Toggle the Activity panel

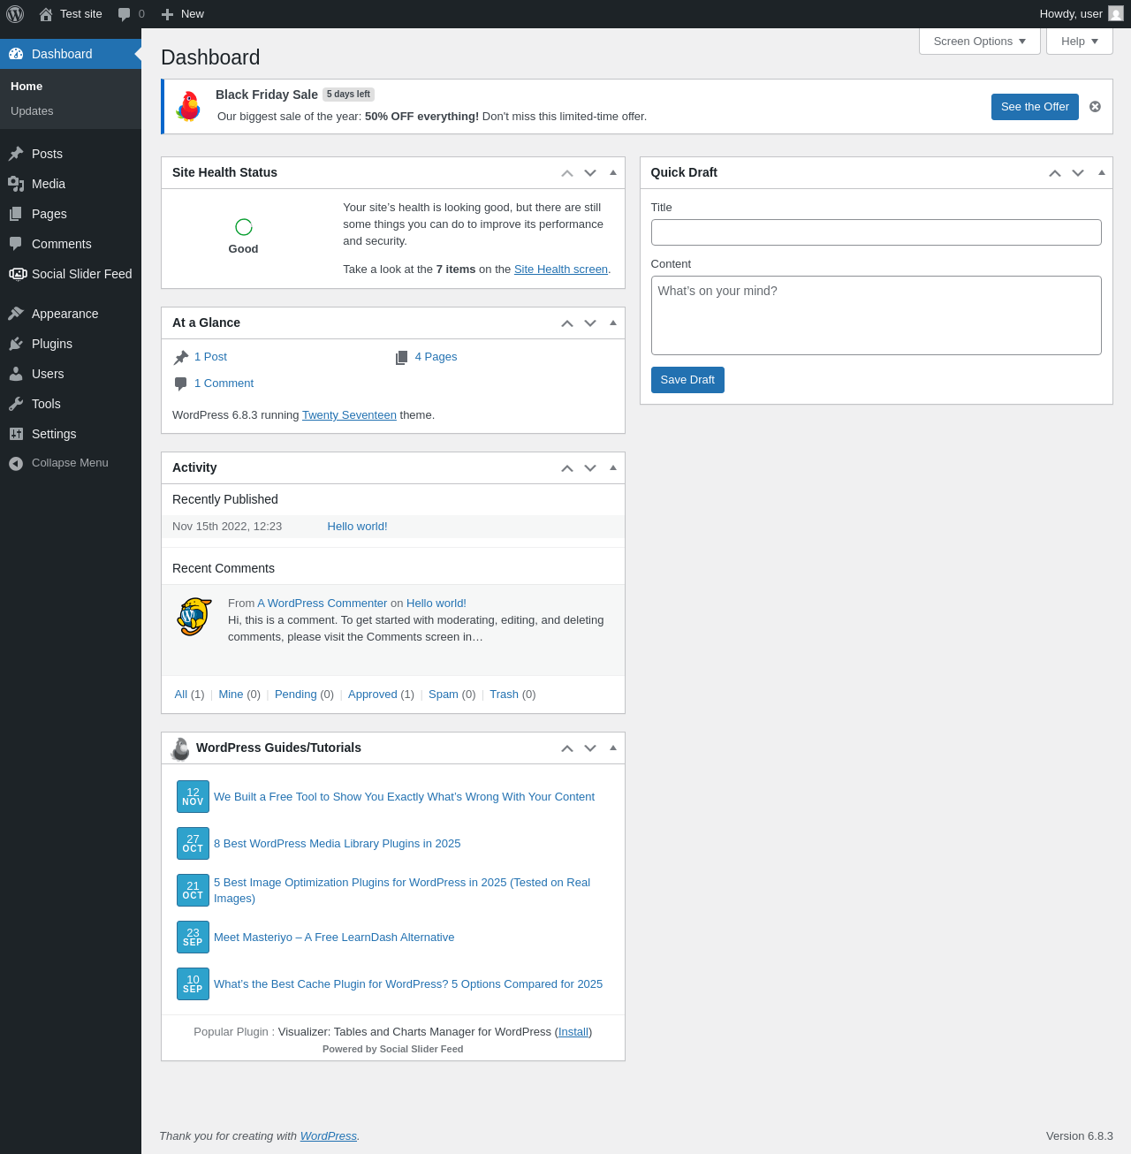click(613, 467)
